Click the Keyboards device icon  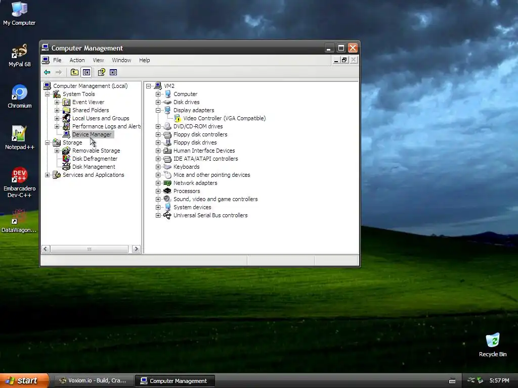pyautogui.click(x=167, y=167)
